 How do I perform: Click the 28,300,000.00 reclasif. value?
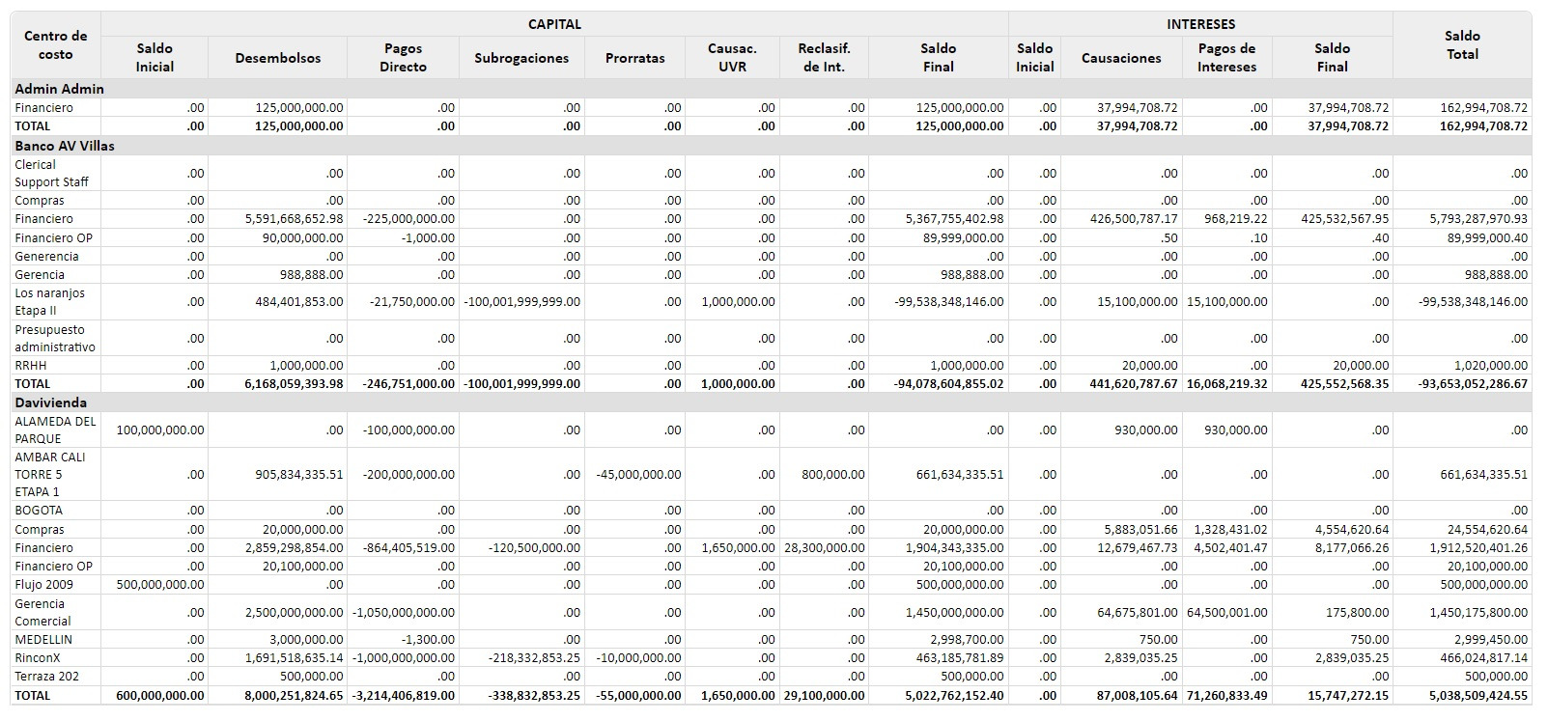pos(825,548)
